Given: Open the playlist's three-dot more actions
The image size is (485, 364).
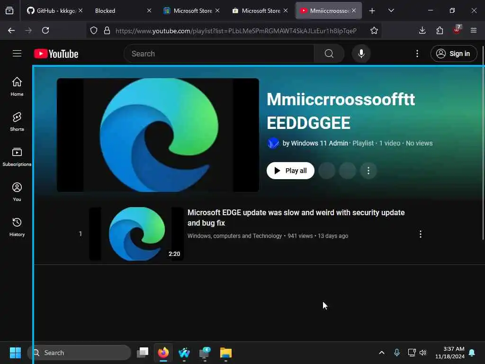Looking at the screenshot, I should 368,171.
